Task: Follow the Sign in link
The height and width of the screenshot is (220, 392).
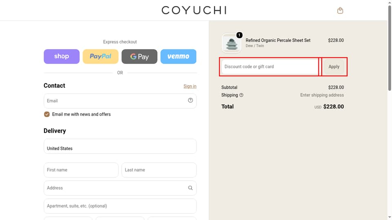Action: (x=190, y=86)
